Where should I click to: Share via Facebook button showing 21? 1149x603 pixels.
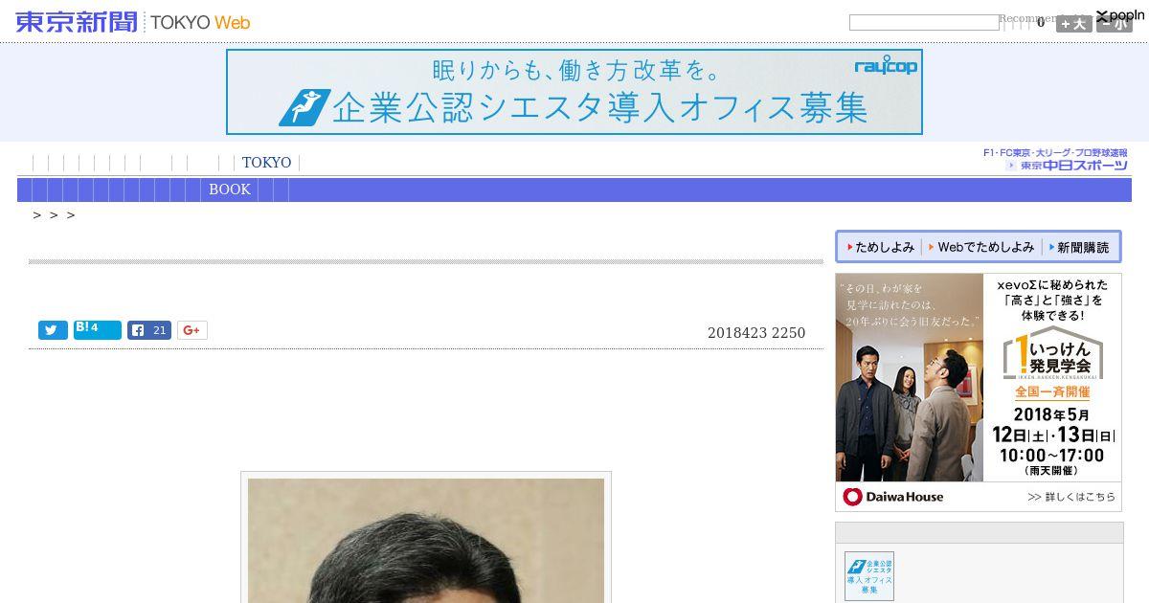click(x=149, y=330)
